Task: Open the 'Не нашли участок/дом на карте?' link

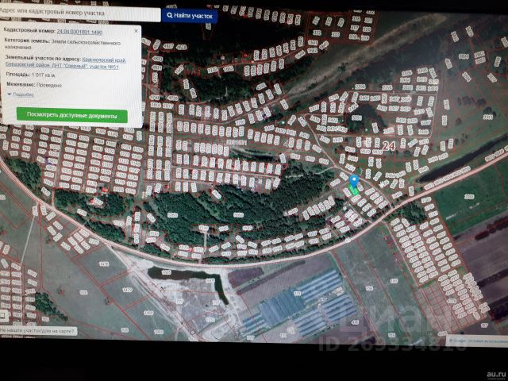Action: [39, 331]
